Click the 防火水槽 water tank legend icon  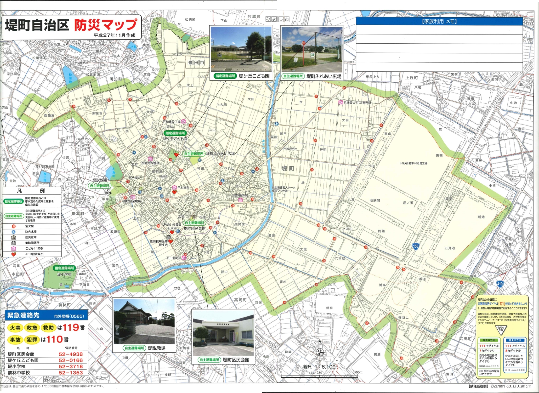click(14, 232)
